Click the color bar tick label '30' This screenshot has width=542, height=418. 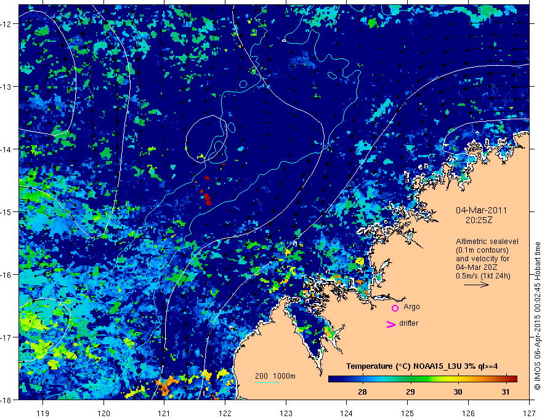[458, 392]
